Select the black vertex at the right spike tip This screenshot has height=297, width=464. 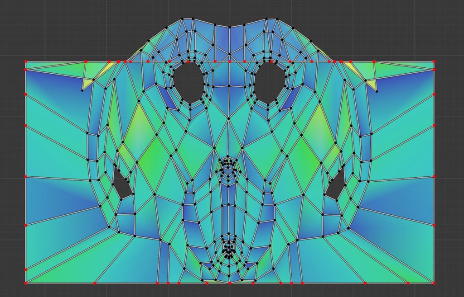(x=377, y=91)
